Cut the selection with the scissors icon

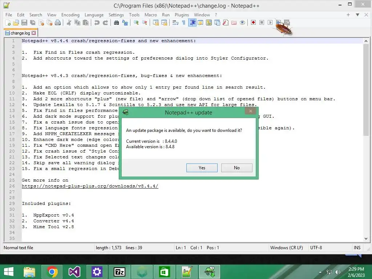tap(69, 23)
